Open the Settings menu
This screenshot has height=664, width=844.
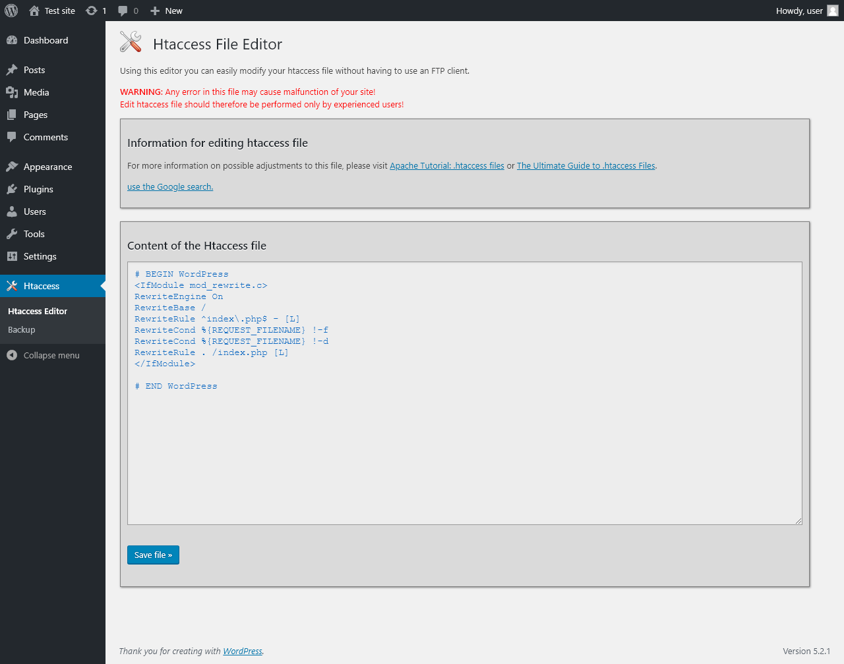pos(53,256)
